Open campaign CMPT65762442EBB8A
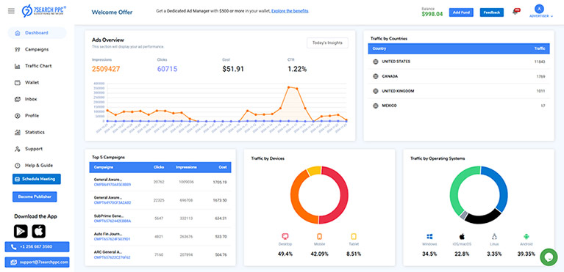Screen dimensions: 564x272 (x=113, y=221)
